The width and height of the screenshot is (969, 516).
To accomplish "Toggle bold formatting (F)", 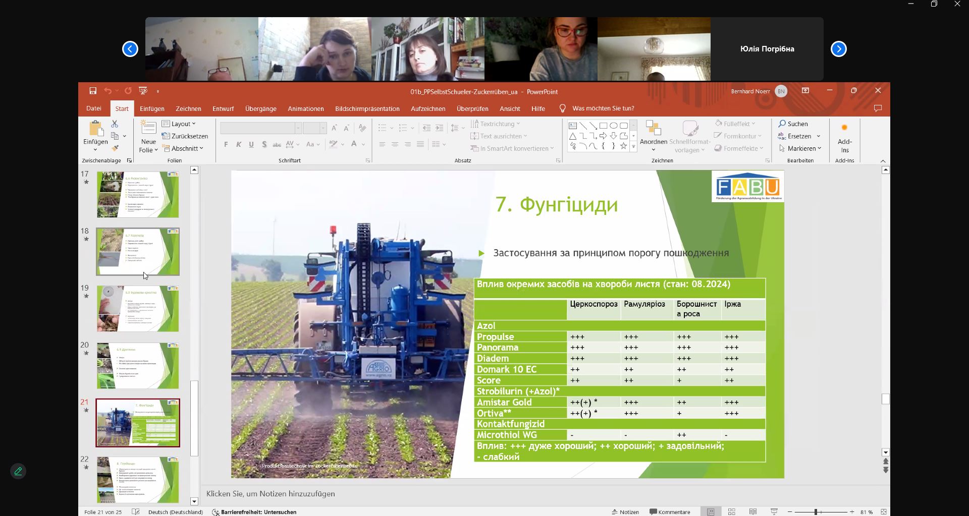I will point(226,145).
